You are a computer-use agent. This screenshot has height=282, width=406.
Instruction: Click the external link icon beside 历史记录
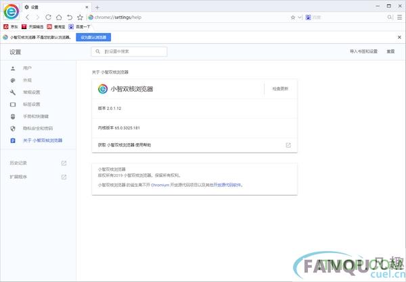pos(64,163)
